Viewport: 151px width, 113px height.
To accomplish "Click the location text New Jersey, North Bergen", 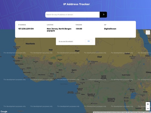I will 59,29.
